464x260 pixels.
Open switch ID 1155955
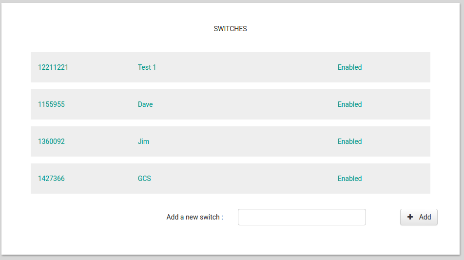click(x=51, y=104)
